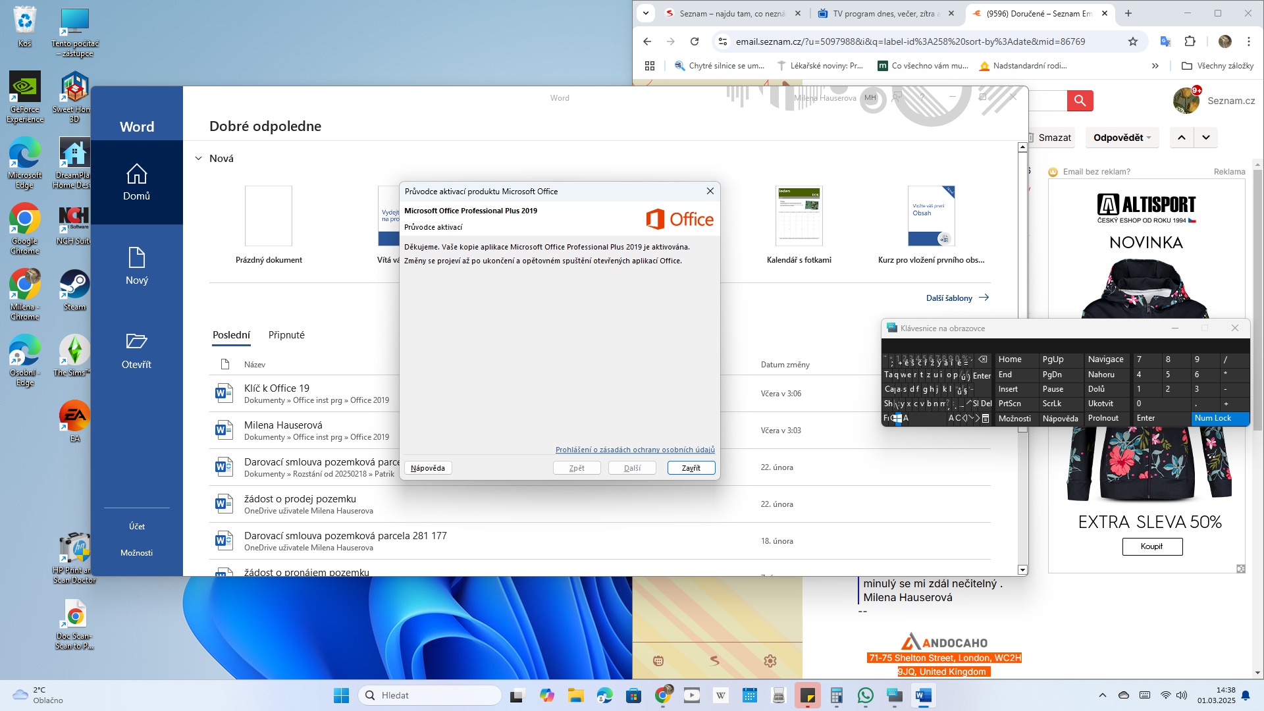The height and width of the screenshot is (711, 1264).
Task: Click the Word window scrollbar down arrow
Action: point(1022,570)
